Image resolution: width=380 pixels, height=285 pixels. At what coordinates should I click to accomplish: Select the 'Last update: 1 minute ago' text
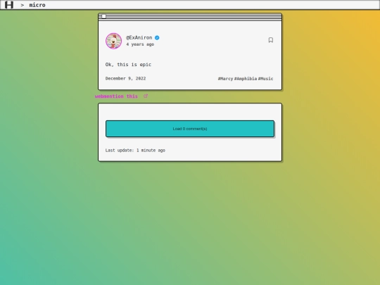coord(135,151)
